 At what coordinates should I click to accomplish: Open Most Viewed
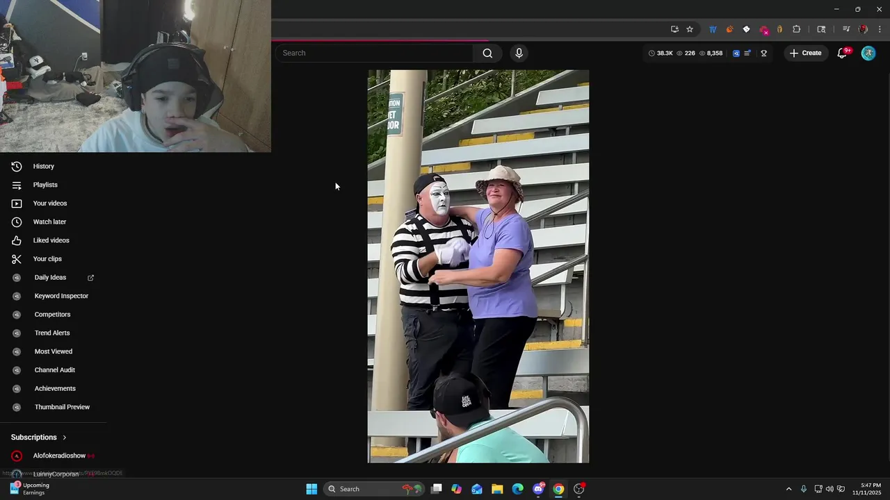tap(54, 351)
